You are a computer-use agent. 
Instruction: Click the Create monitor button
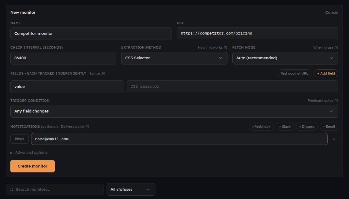pyautogui.click(x=32, y=166)
